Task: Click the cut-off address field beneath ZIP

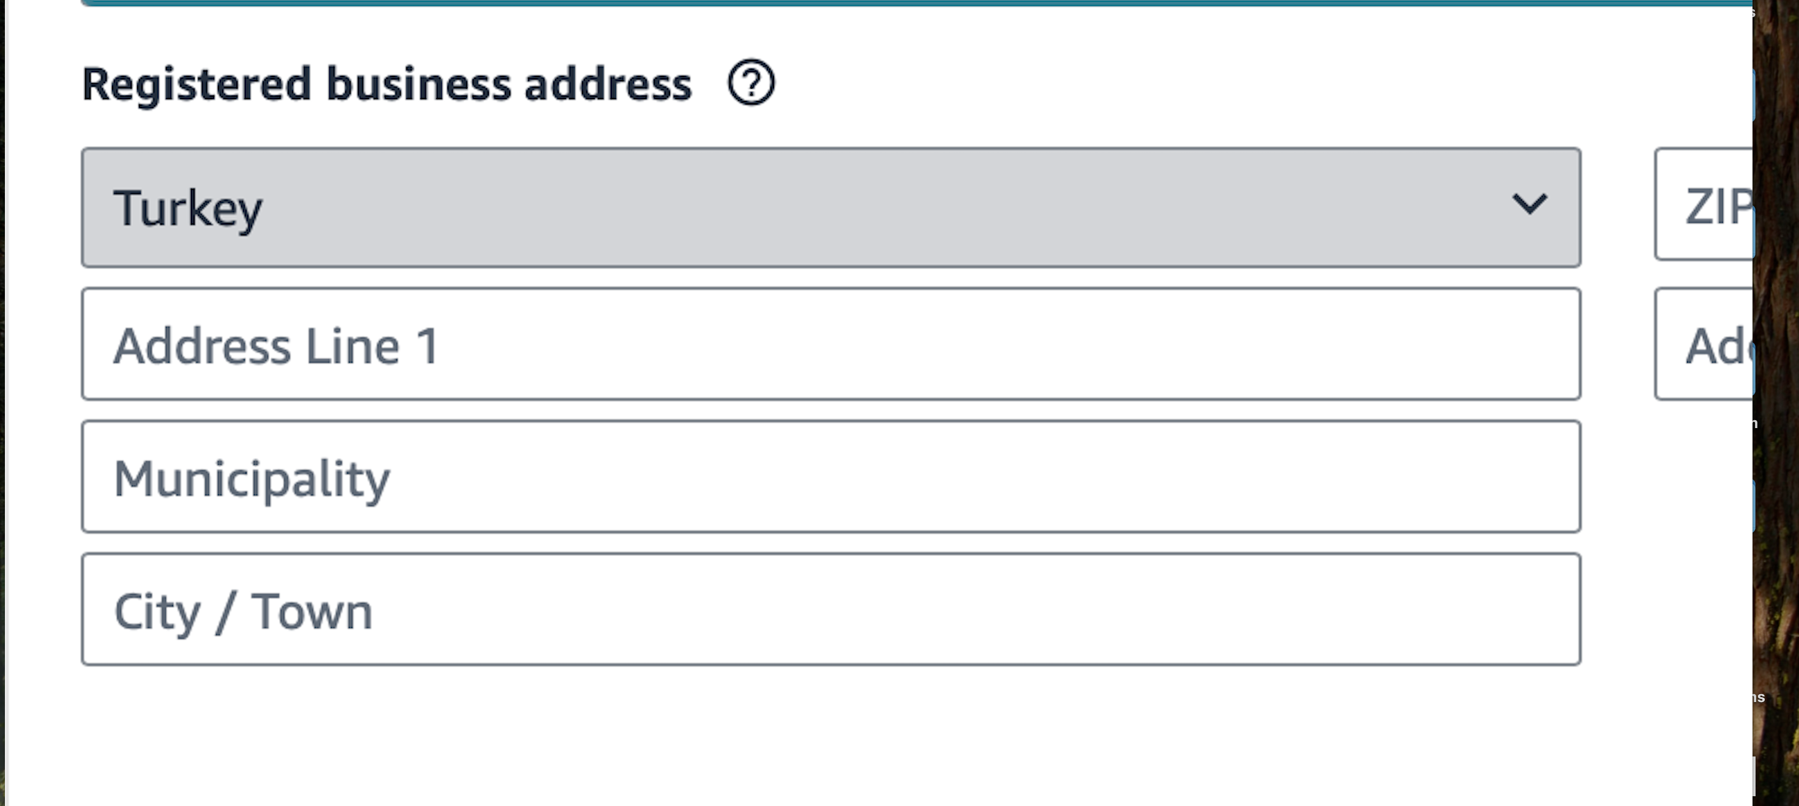Action: pos(1704,344)
